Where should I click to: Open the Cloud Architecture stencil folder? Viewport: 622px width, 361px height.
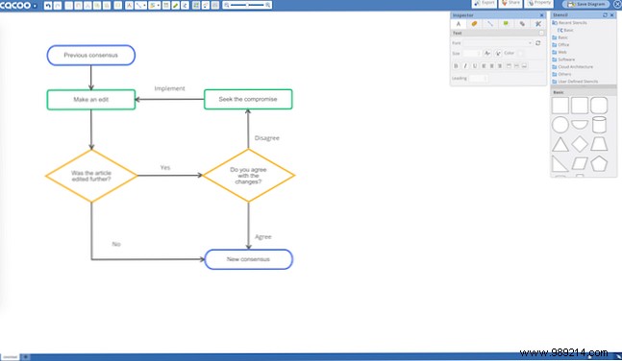point(573,67)
